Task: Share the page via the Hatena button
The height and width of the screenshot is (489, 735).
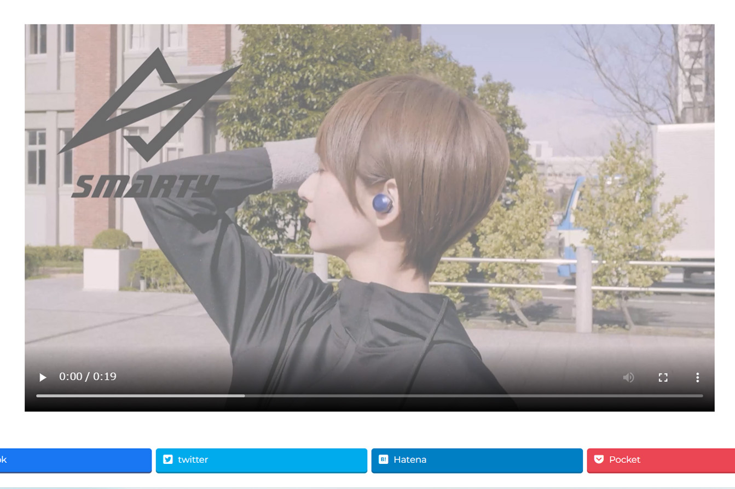Action: coord(477,460)
